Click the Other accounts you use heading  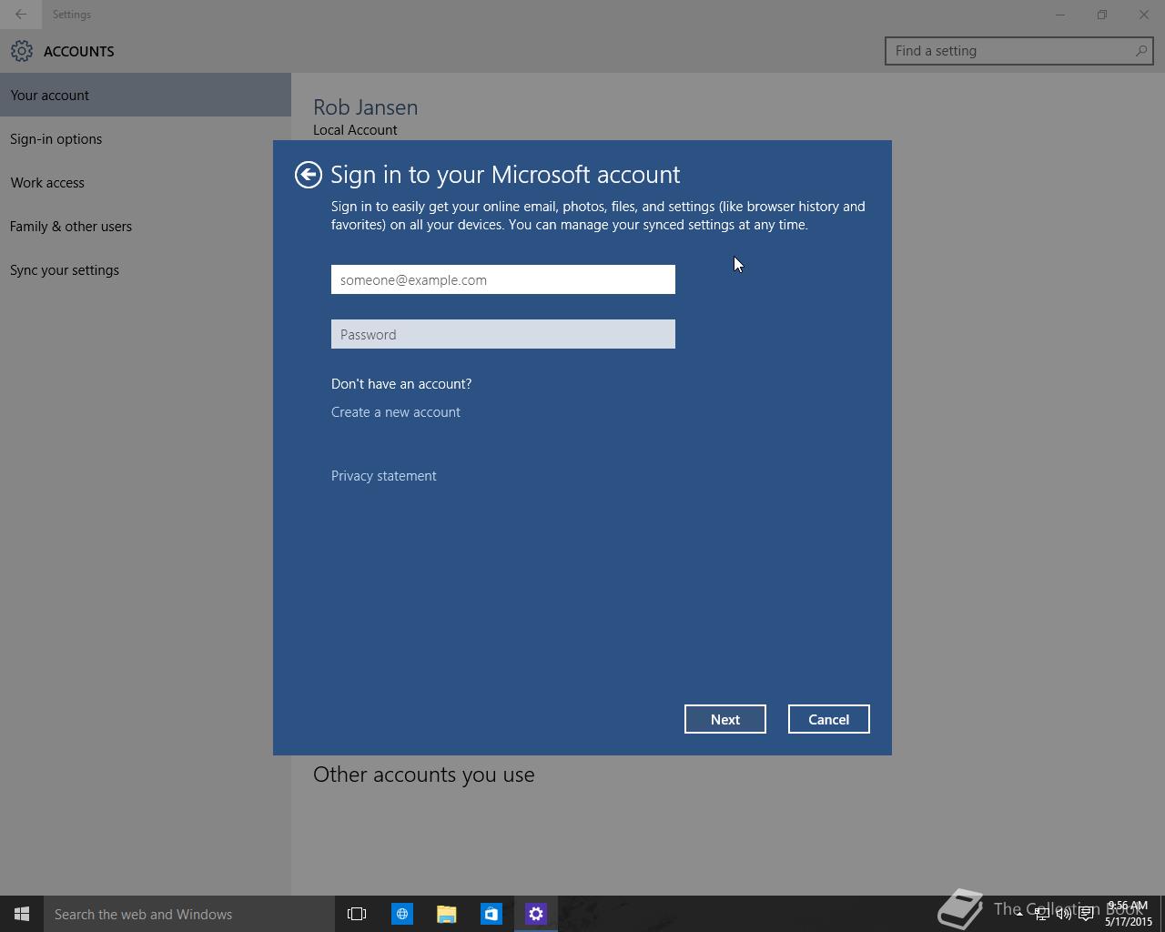pyautogui.click(x=424, y=775)
